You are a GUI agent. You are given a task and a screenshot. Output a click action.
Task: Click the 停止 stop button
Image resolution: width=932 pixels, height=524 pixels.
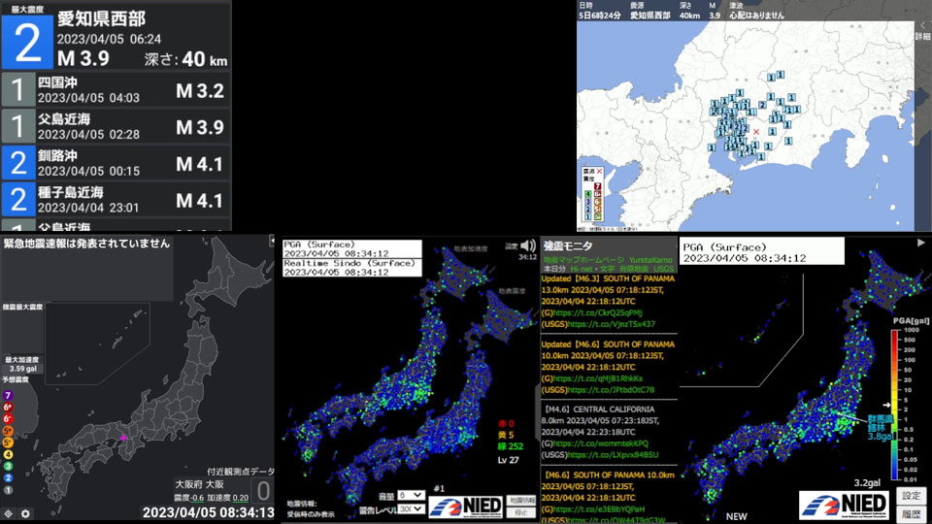(521, 512)
